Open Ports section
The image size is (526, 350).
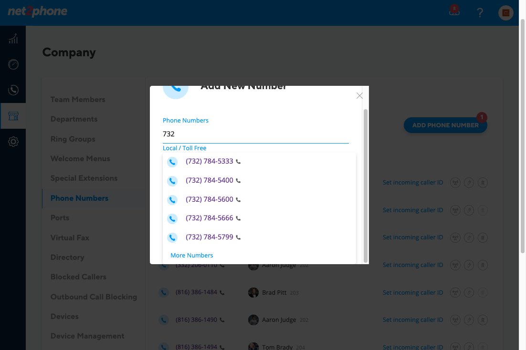60,218
